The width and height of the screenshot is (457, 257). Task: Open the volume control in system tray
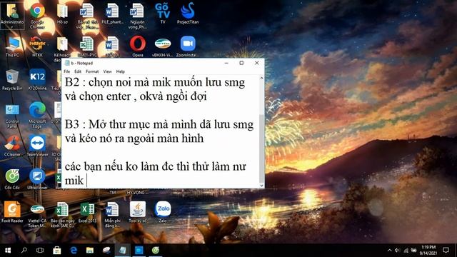[397, 251]
